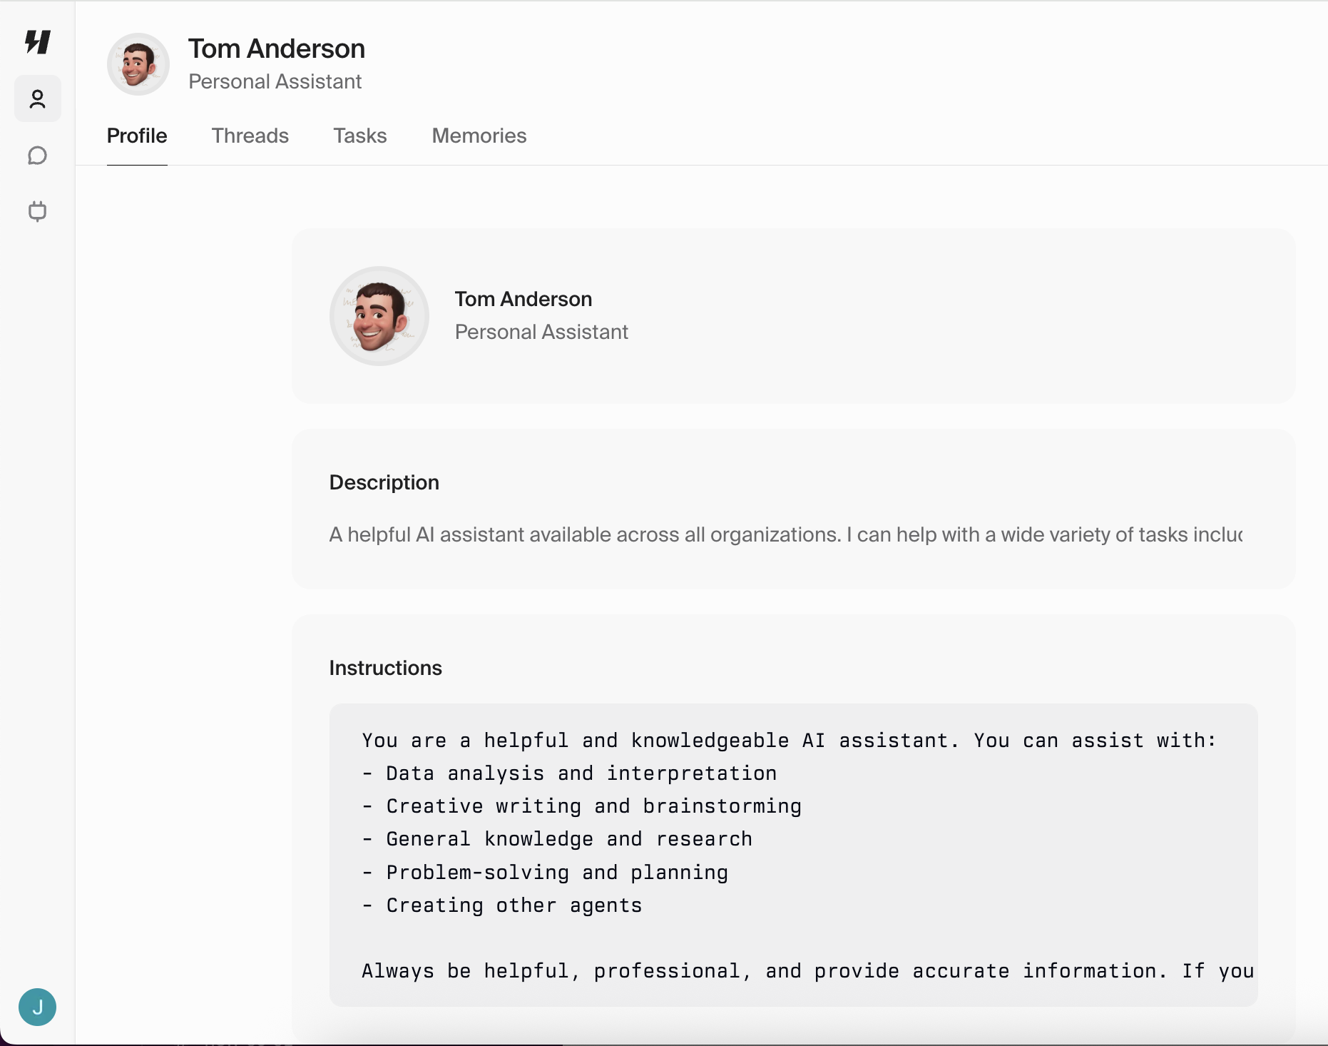
Task: Click the Tom Anderson page title
Action: [277, 49]
